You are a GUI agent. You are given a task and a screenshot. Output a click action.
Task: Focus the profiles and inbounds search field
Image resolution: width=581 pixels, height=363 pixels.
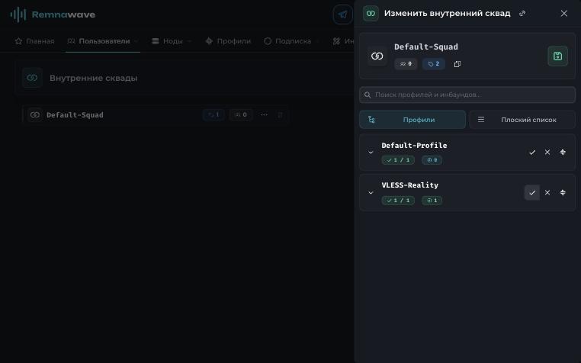[x=467, y=95]
